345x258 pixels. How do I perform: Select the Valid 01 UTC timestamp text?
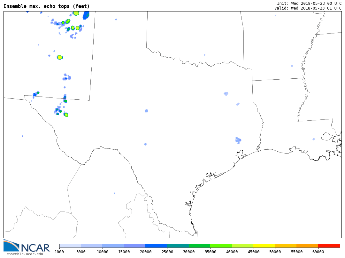coord(308,8)
